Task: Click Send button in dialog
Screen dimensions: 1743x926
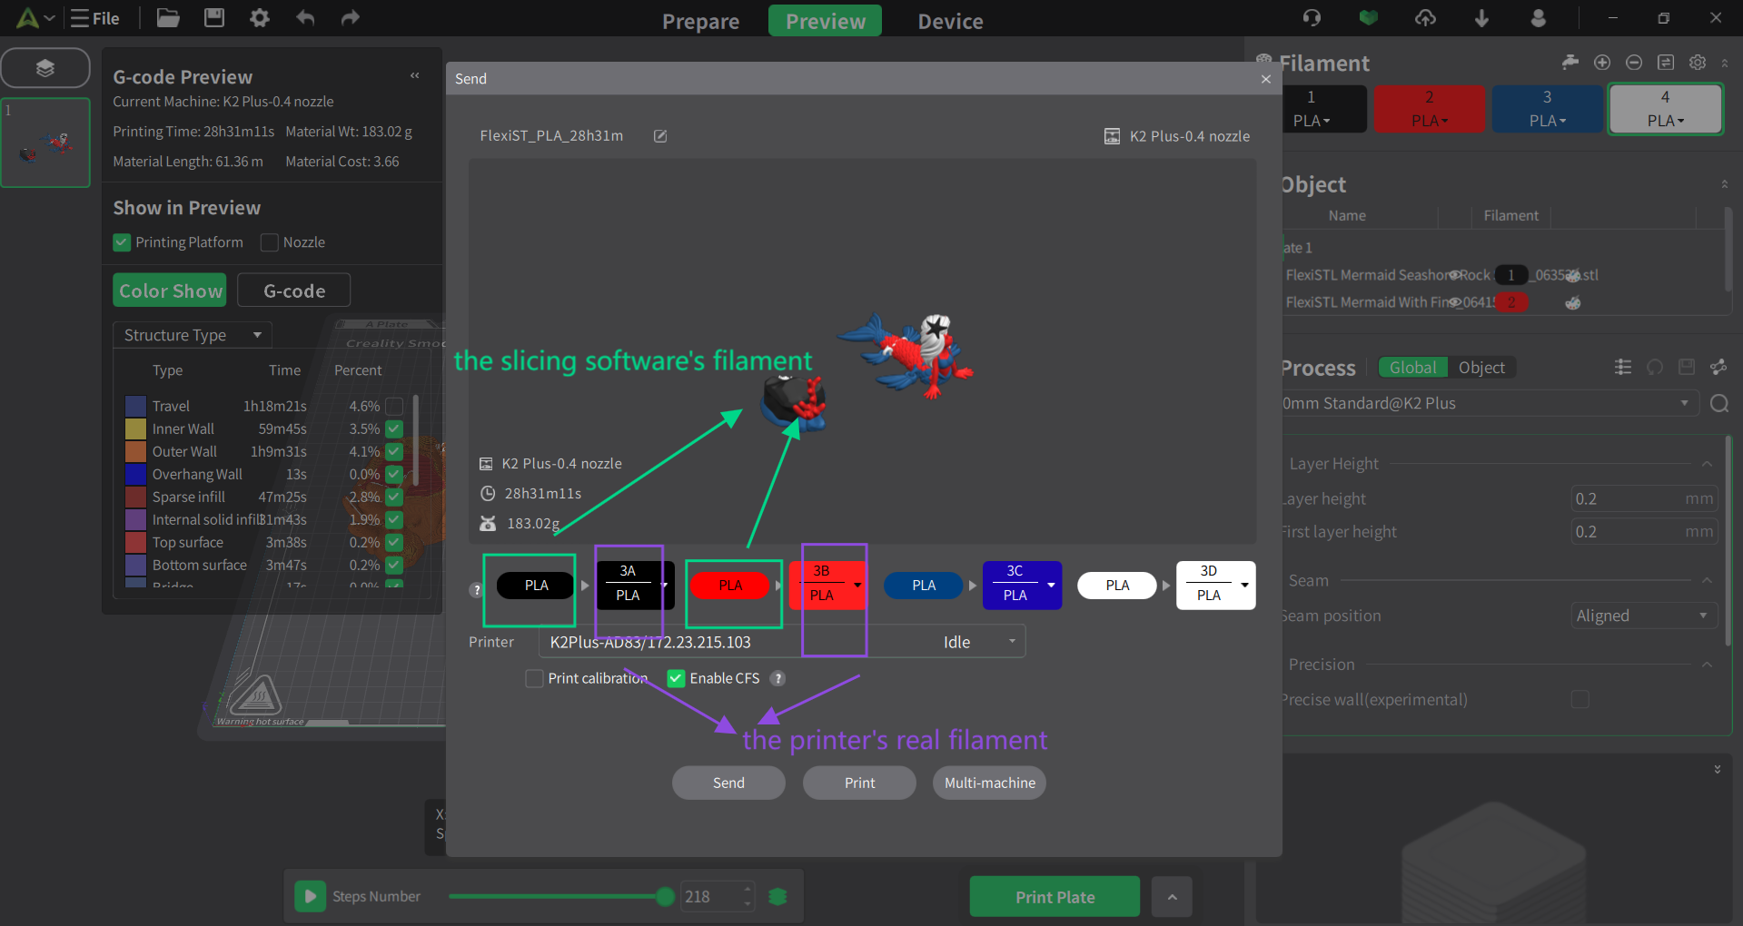Action: 728,783
